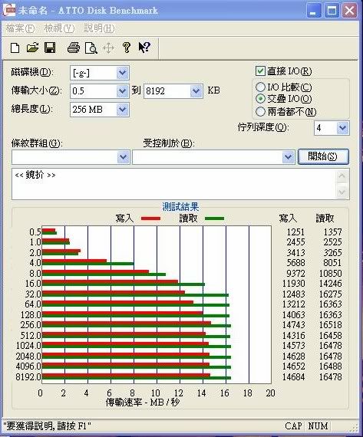Viewport: 363px width, 437px height.
Task: Open the 總長度 256 MB dropdown
Action: 122,109
